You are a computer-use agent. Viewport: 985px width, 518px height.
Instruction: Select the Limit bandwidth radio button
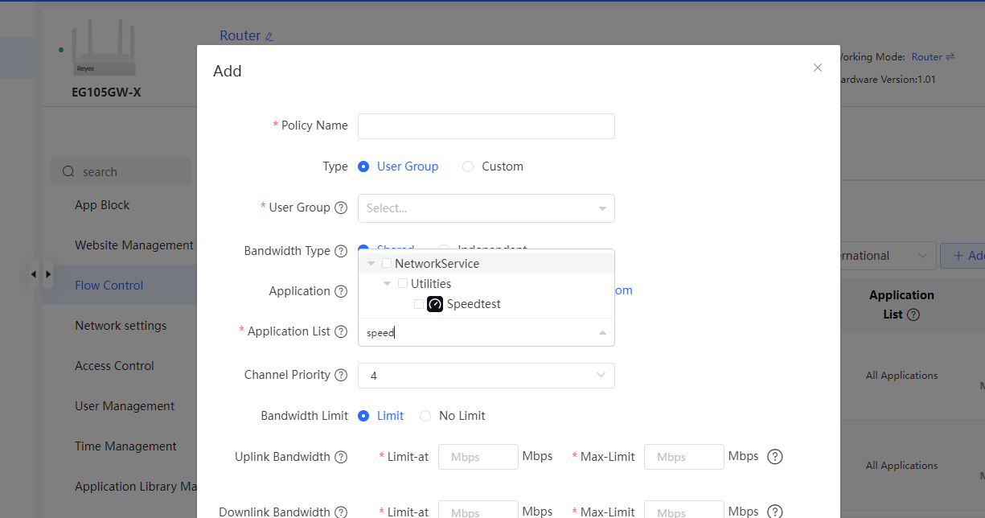[x=363, y=416]
